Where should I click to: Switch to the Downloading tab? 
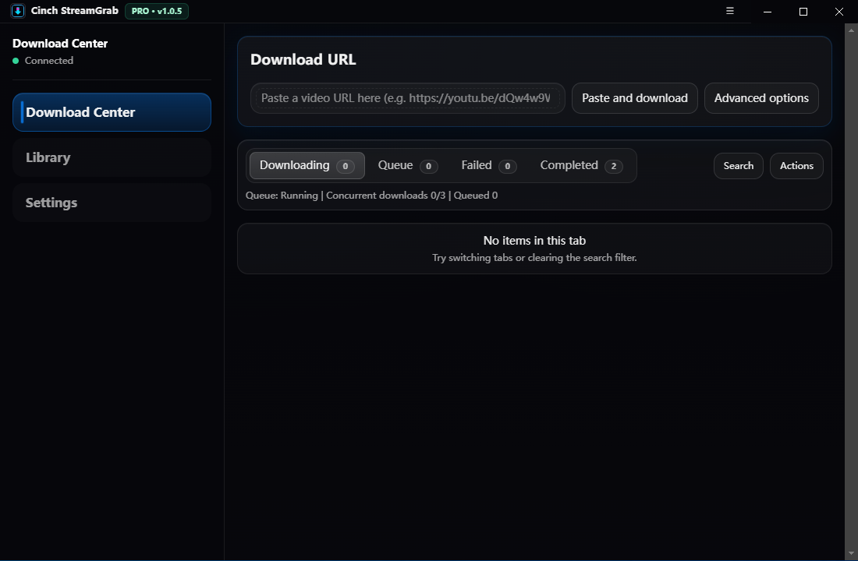tap(307, 166)
